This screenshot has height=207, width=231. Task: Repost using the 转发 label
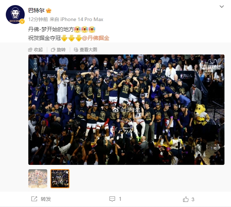point(46,199)
